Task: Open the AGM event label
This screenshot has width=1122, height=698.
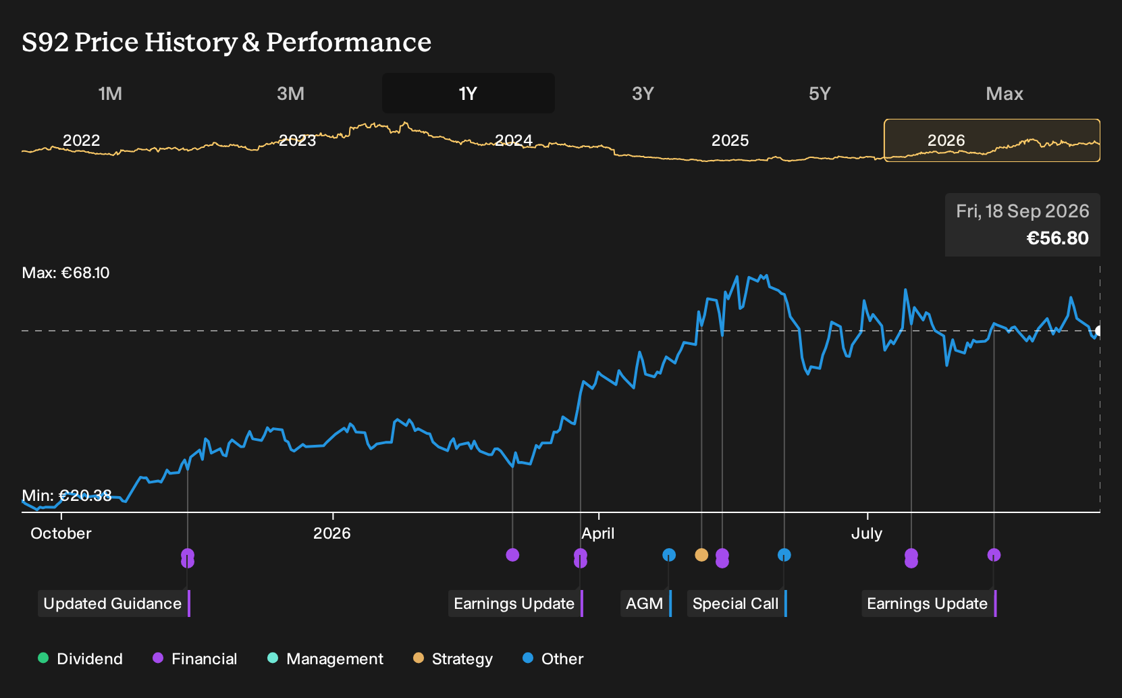Action: pos(646,603)
